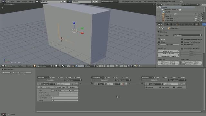Open the Global orientation dropdown
The width and height of the screenshot is (206, 116).
point(90,66)
